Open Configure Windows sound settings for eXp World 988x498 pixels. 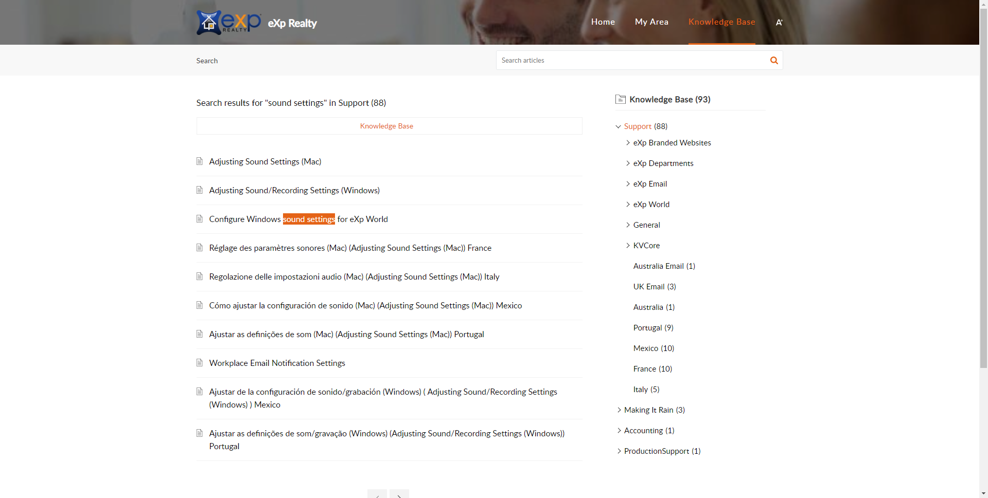tap(298, 219)
